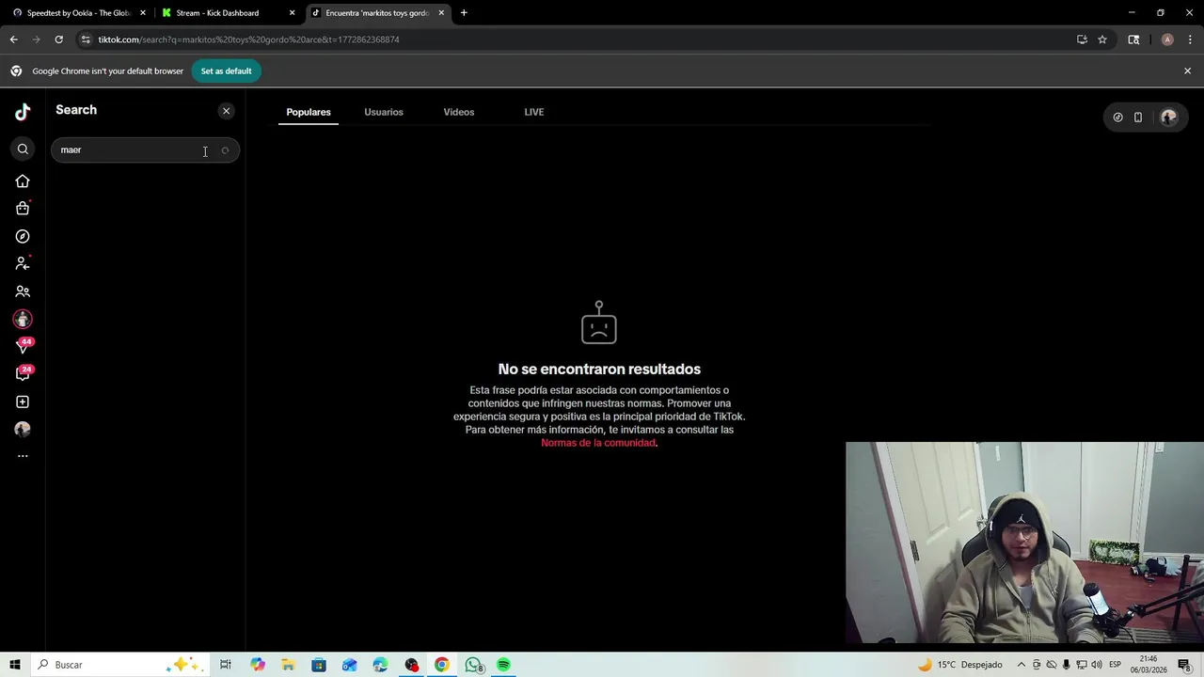The image size is (1204, 677).
Task: Clear the search field loading circle icon
Action: pos(225,150)
